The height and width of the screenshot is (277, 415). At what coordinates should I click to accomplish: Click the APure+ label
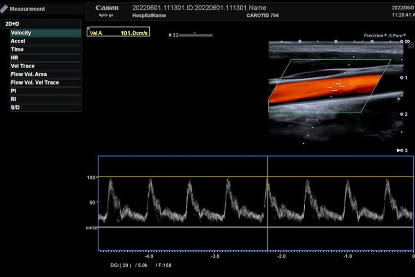point(397,36)
